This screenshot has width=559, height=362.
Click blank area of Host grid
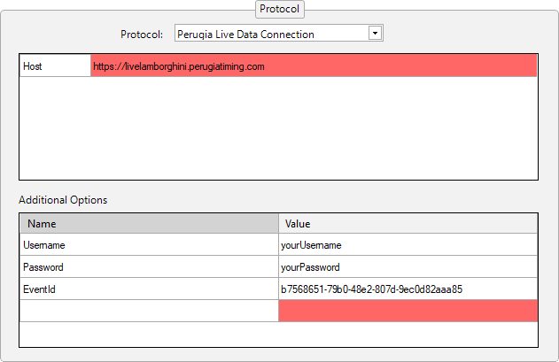278,128
